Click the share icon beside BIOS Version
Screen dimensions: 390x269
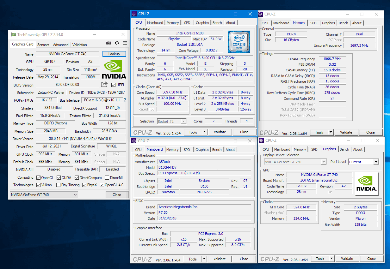104,85
